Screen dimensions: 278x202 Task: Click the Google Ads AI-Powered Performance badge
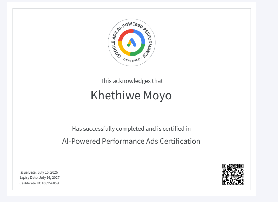pyautogui.click(x=132, y=43)
